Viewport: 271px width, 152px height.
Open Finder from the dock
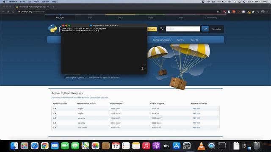[14, 146]
